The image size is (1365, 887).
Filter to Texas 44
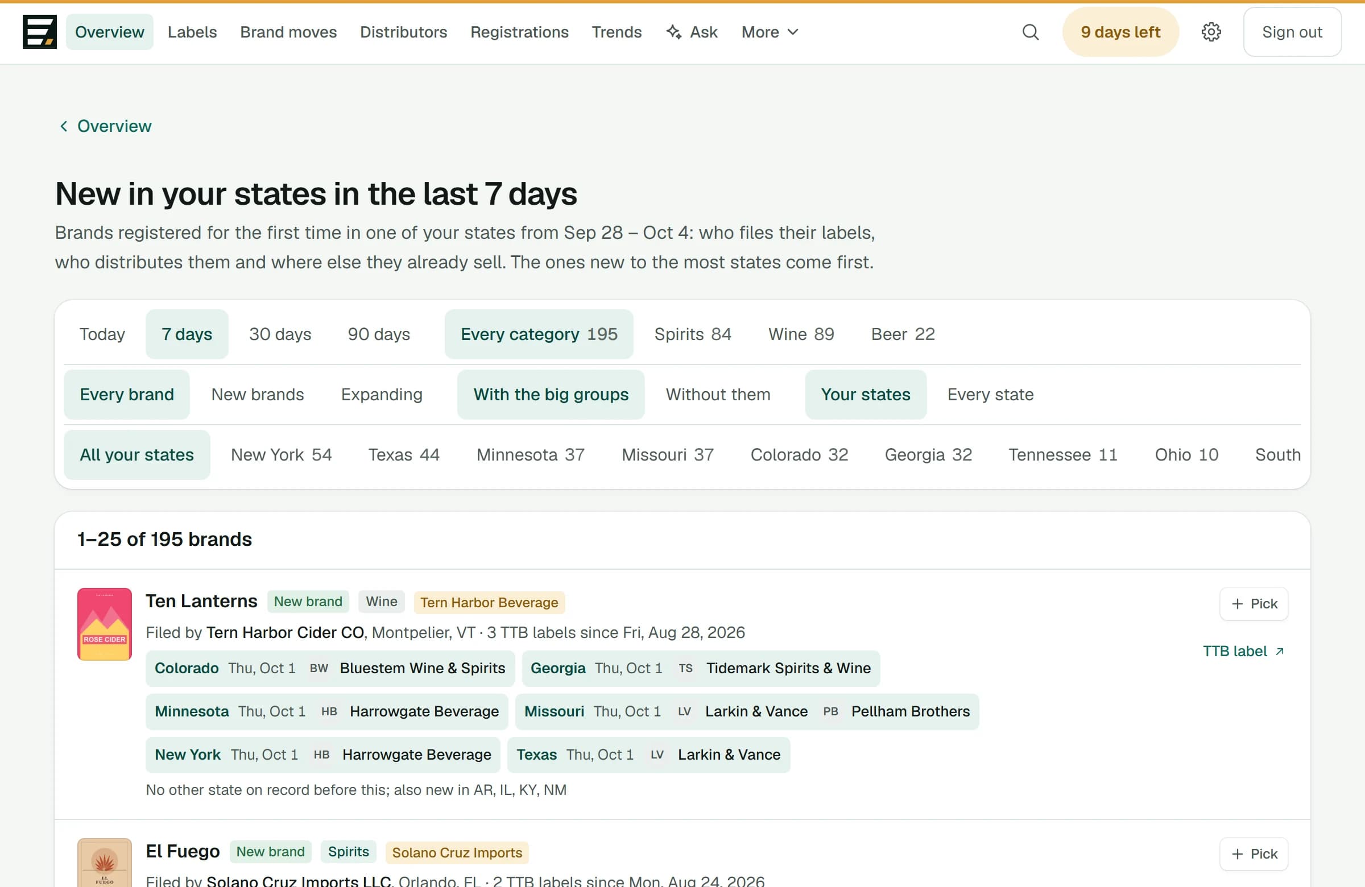click(403, 455)
